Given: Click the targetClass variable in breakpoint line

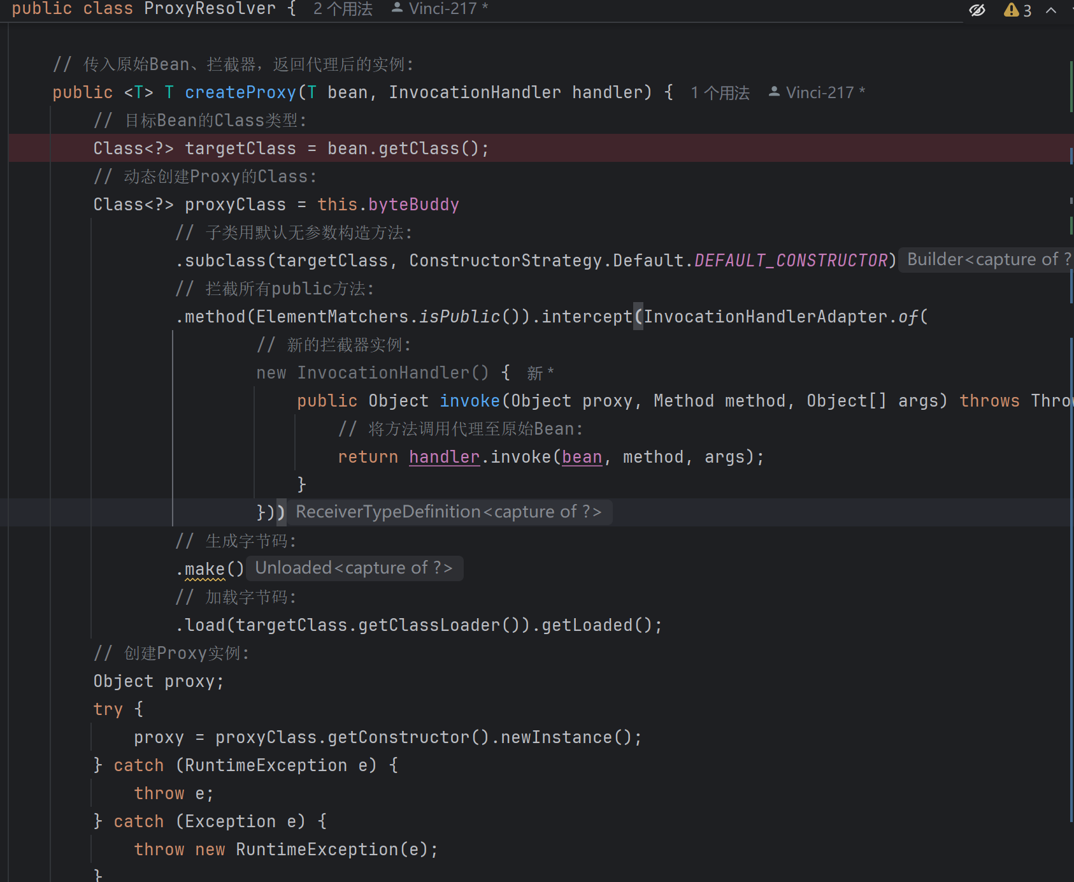Looking at the screenshot, I should 241,148.
